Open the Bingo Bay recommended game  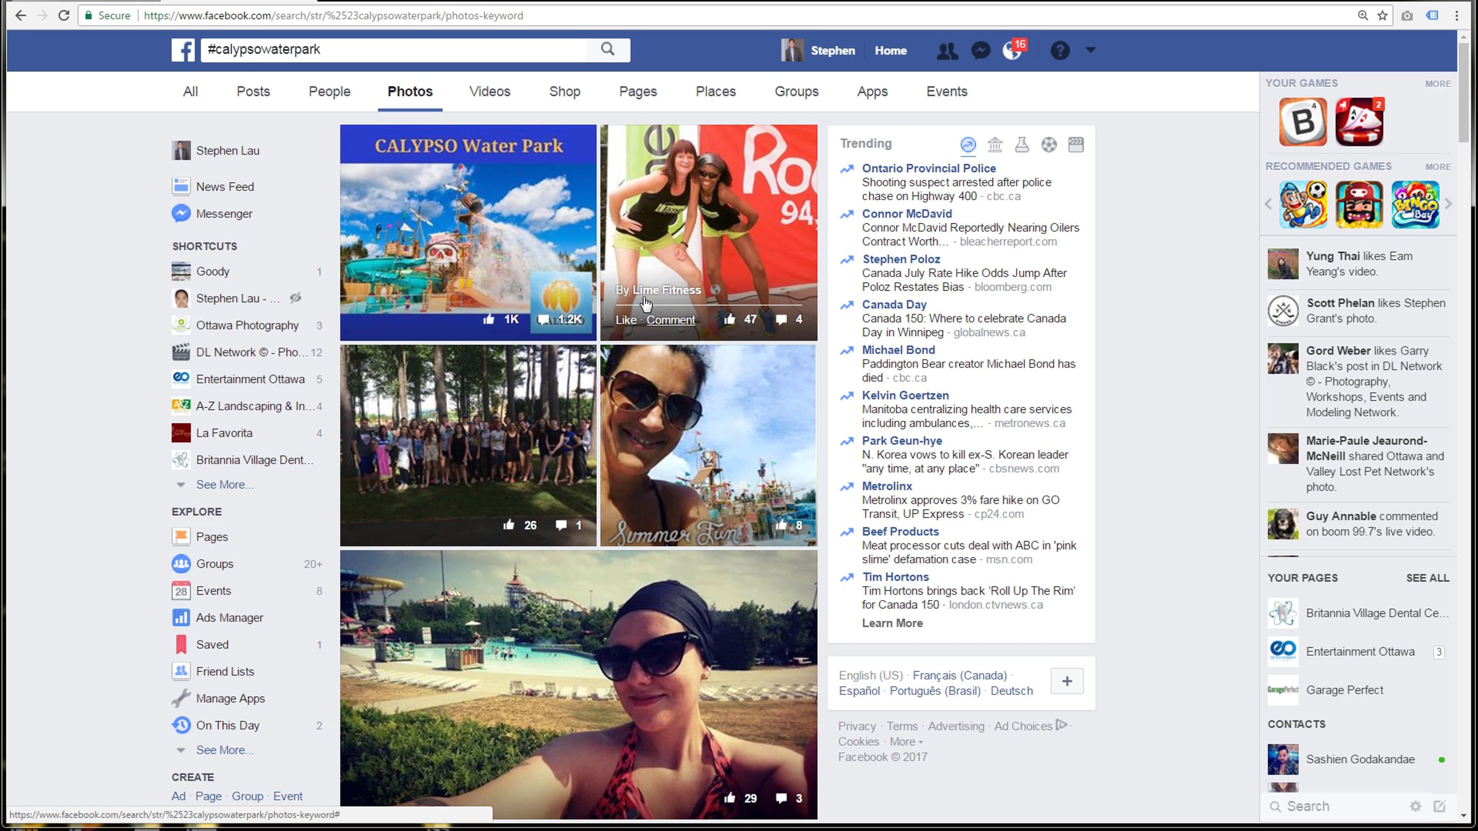tap(1416, 205)
